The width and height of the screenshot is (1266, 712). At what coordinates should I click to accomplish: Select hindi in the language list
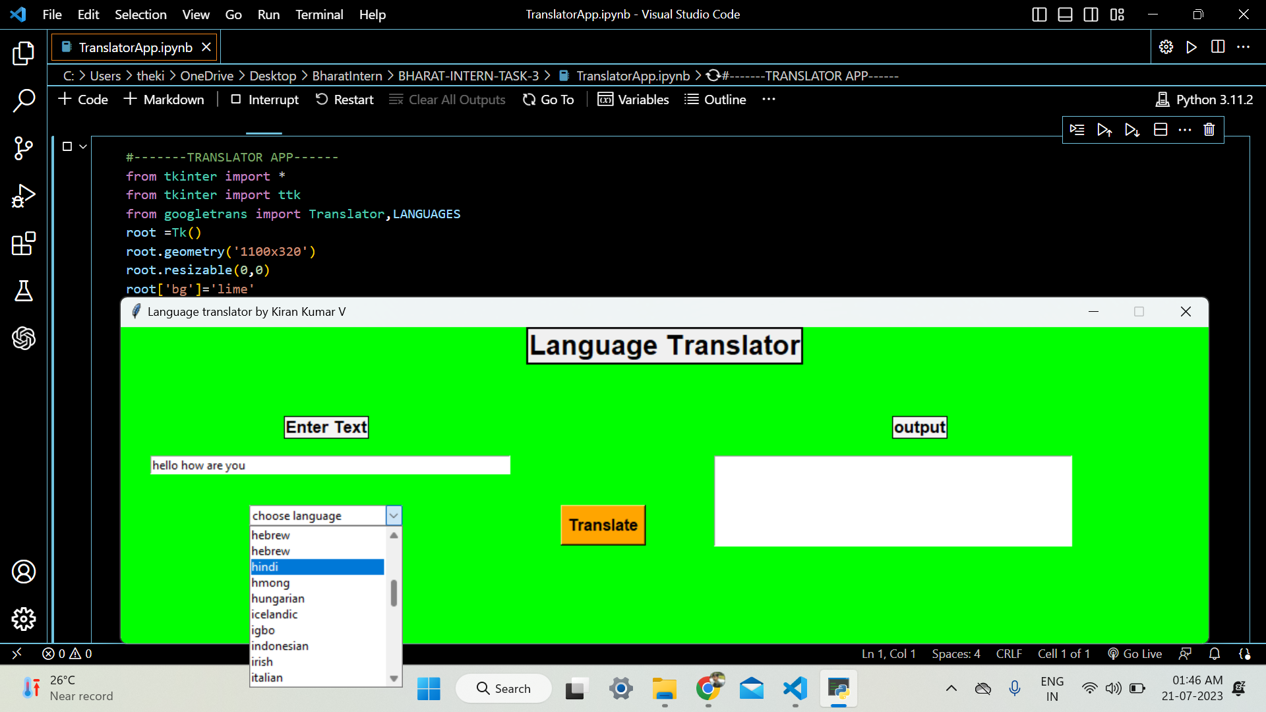pyautogui.click(x=316, y=566)
